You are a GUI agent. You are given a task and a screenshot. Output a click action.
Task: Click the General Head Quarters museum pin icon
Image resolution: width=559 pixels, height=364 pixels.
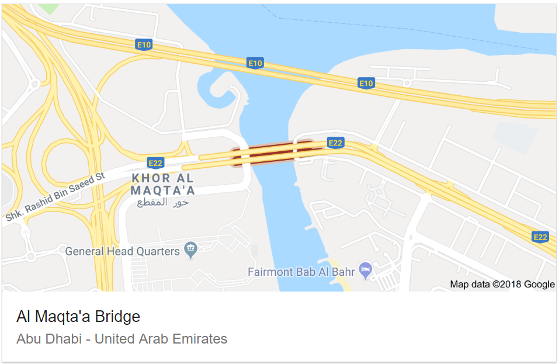(x=191, y=249)
